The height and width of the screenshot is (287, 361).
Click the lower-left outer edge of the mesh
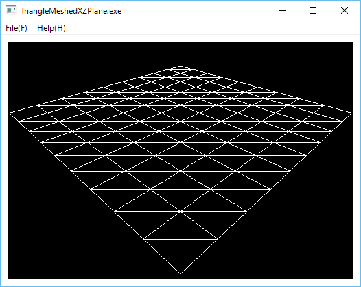(95, 193)
